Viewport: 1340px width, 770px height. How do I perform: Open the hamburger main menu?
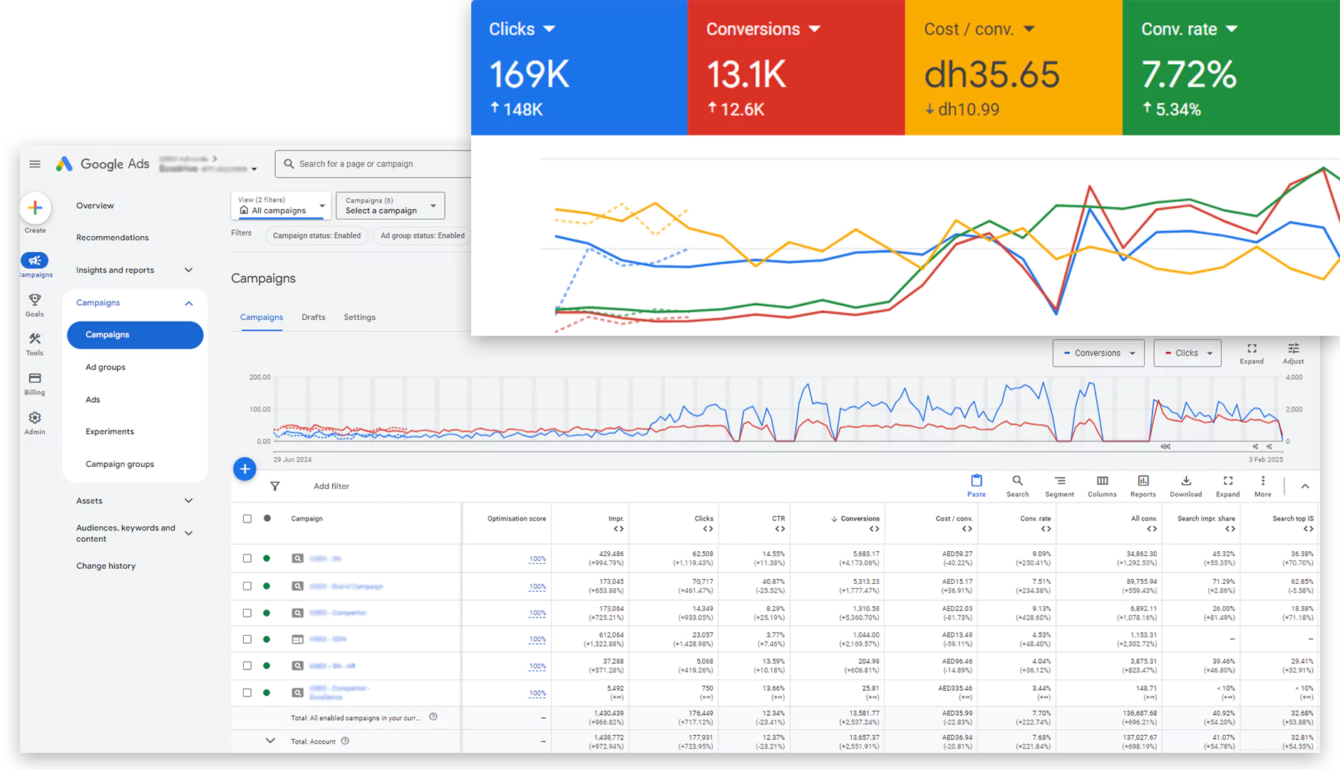34,164
